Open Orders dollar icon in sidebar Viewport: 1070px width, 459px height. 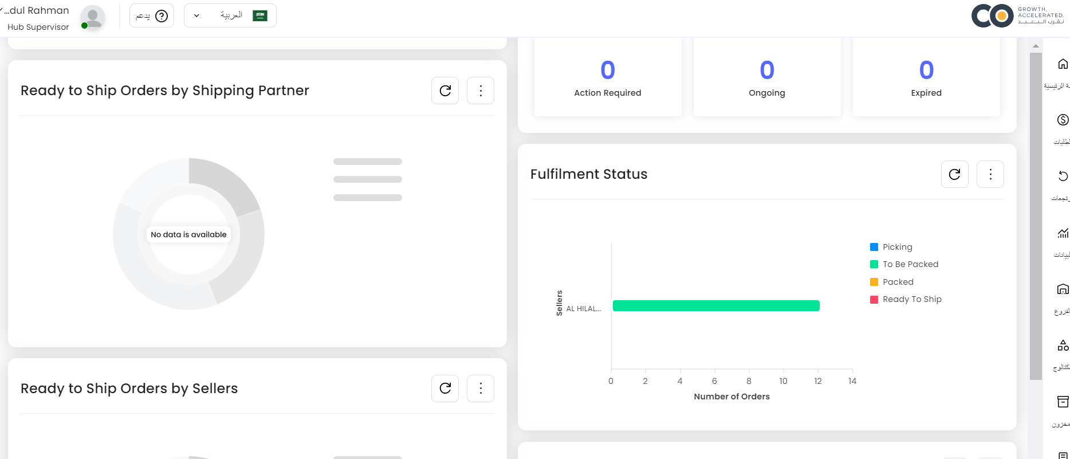(1063, 120)
